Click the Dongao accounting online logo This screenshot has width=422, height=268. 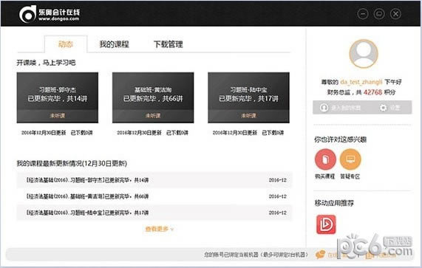(x=50, y=14)
